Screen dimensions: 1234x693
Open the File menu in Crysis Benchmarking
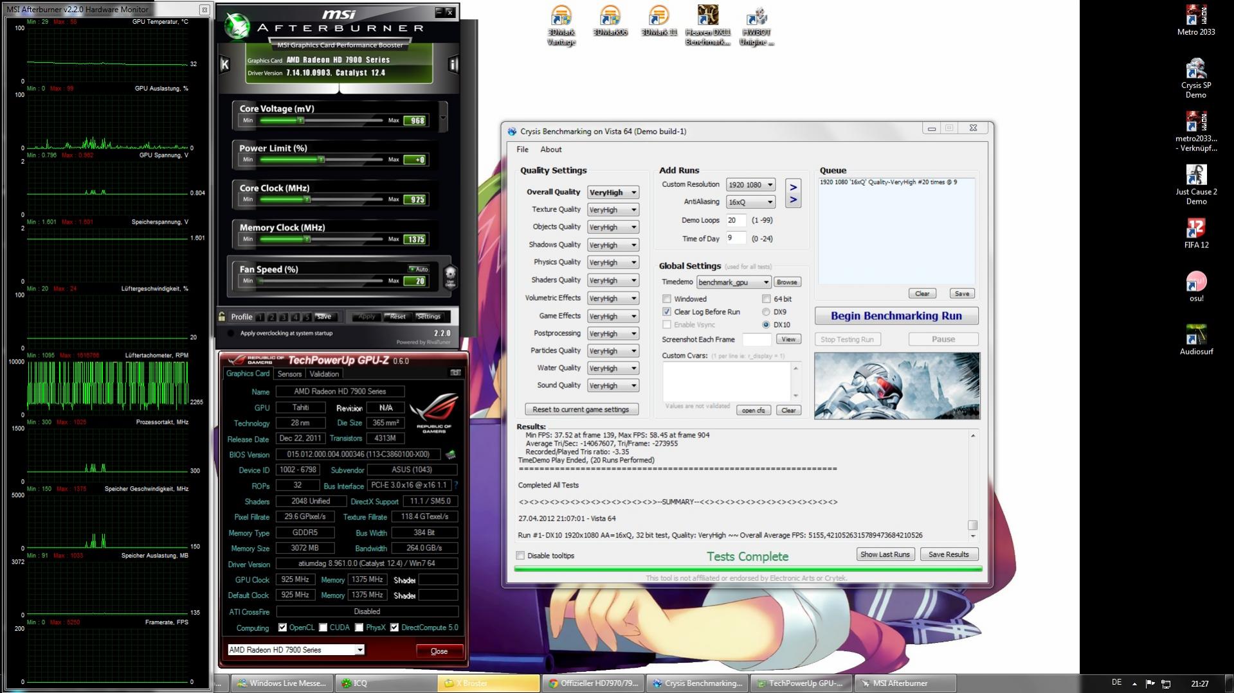point(522,149)
